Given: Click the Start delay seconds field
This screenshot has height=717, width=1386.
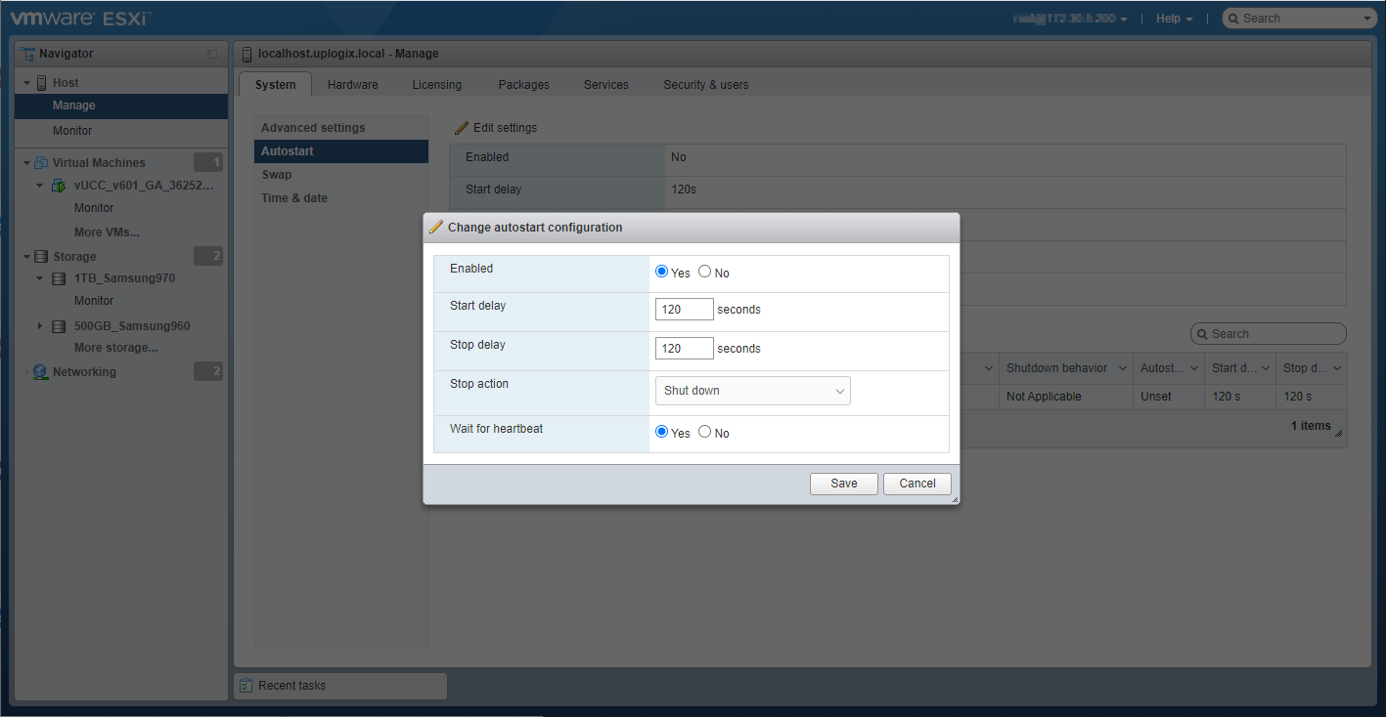Looking at the screenshot, I should click(x=685, y=309).
